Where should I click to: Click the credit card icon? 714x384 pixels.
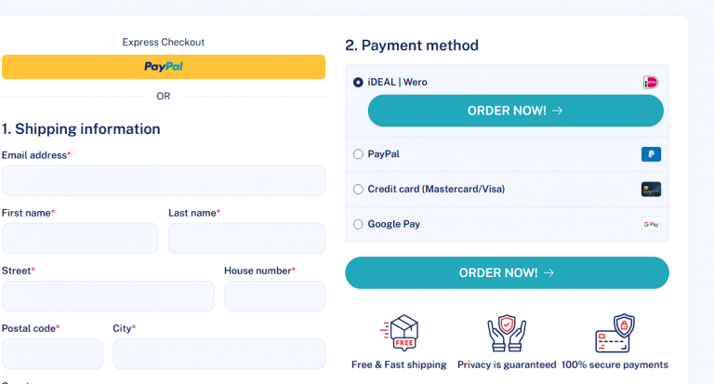pos(651,190)
